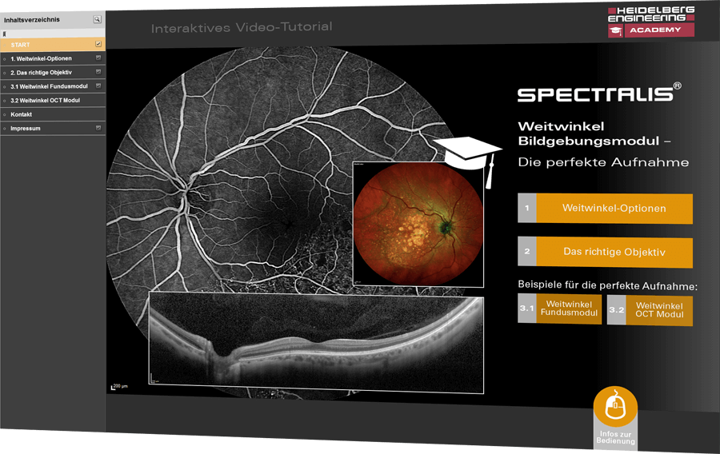Expand bullet next to 3.1 Weitwinkel Fundusmodul
Image resolution: width=720 pixels, height=454 pixels.
[5, 86]
